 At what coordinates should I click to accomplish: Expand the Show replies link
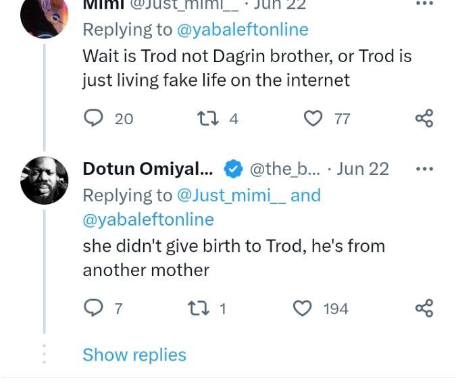click(x=134, y=355)
